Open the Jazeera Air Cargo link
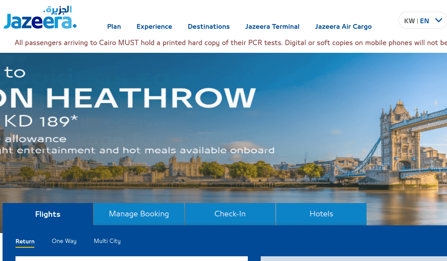 coord(343,27)
